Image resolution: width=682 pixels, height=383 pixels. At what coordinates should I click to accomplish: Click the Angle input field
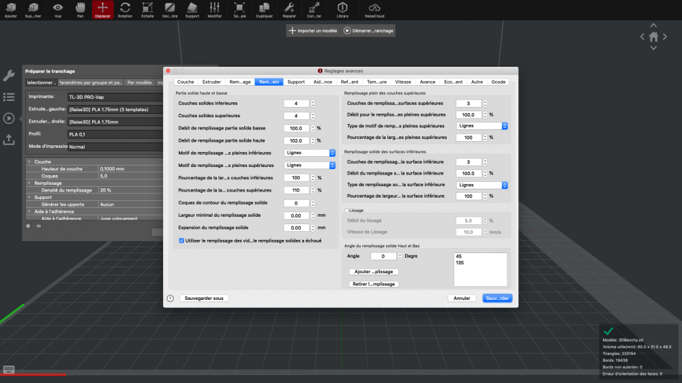coord(383,256)
